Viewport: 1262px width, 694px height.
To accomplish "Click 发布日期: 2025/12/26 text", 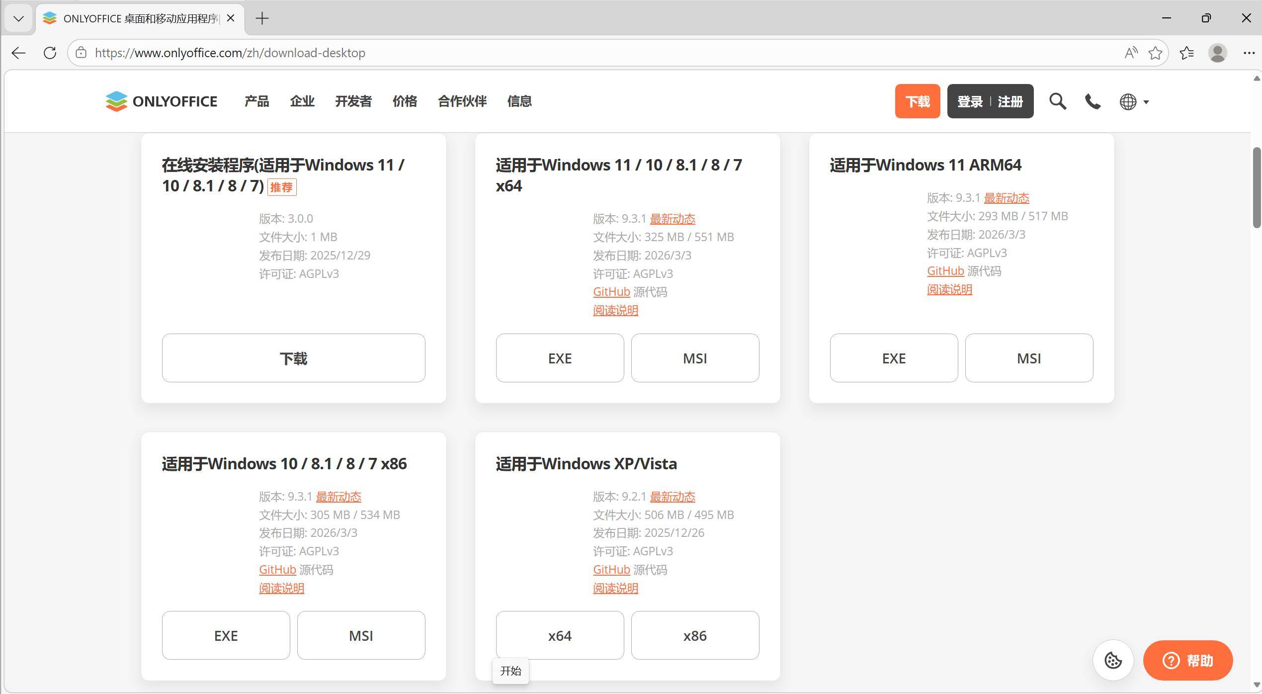I will tap(649, 533).
